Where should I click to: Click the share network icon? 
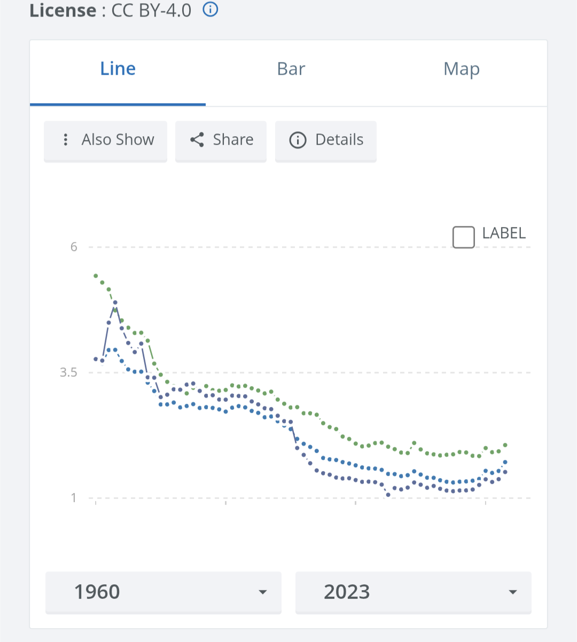(197, 140)
